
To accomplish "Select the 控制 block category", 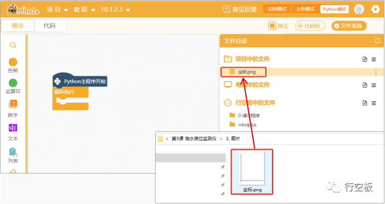I will pos(13,65).
